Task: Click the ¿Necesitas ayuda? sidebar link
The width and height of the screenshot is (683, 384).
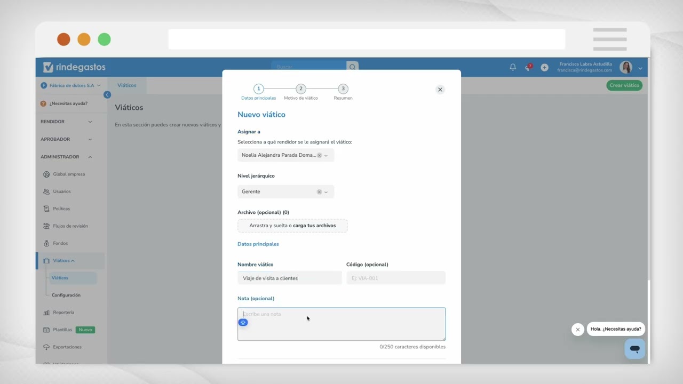Action: (x=64, y=103)
